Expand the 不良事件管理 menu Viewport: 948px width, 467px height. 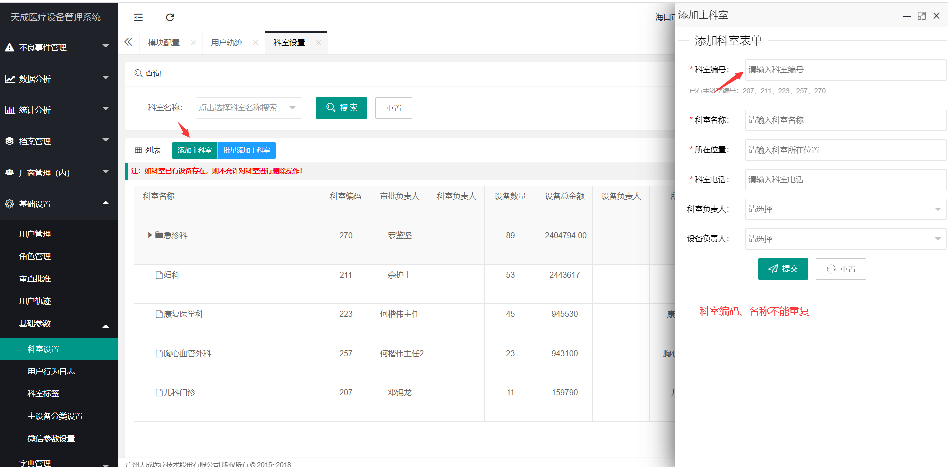click(x=106, y=46)
